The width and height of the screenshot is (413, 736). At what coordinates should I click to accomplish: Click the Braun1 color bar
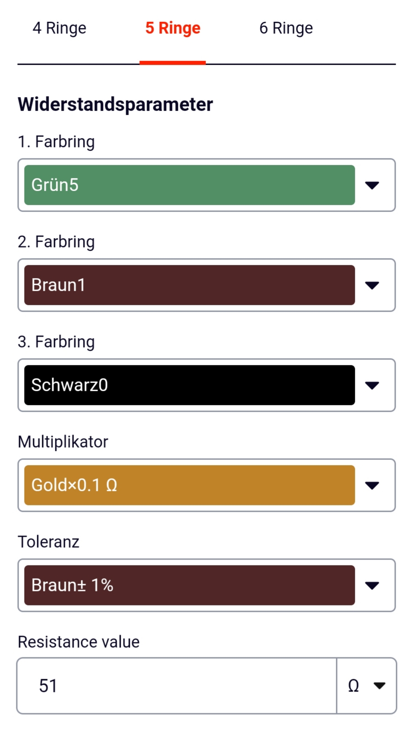coord(189,285)
